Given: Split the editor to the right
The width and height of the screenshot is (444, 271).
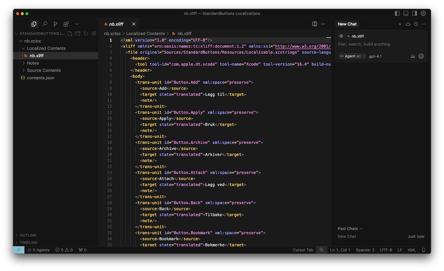Looking at the screenshot, I should click(315, 24).
